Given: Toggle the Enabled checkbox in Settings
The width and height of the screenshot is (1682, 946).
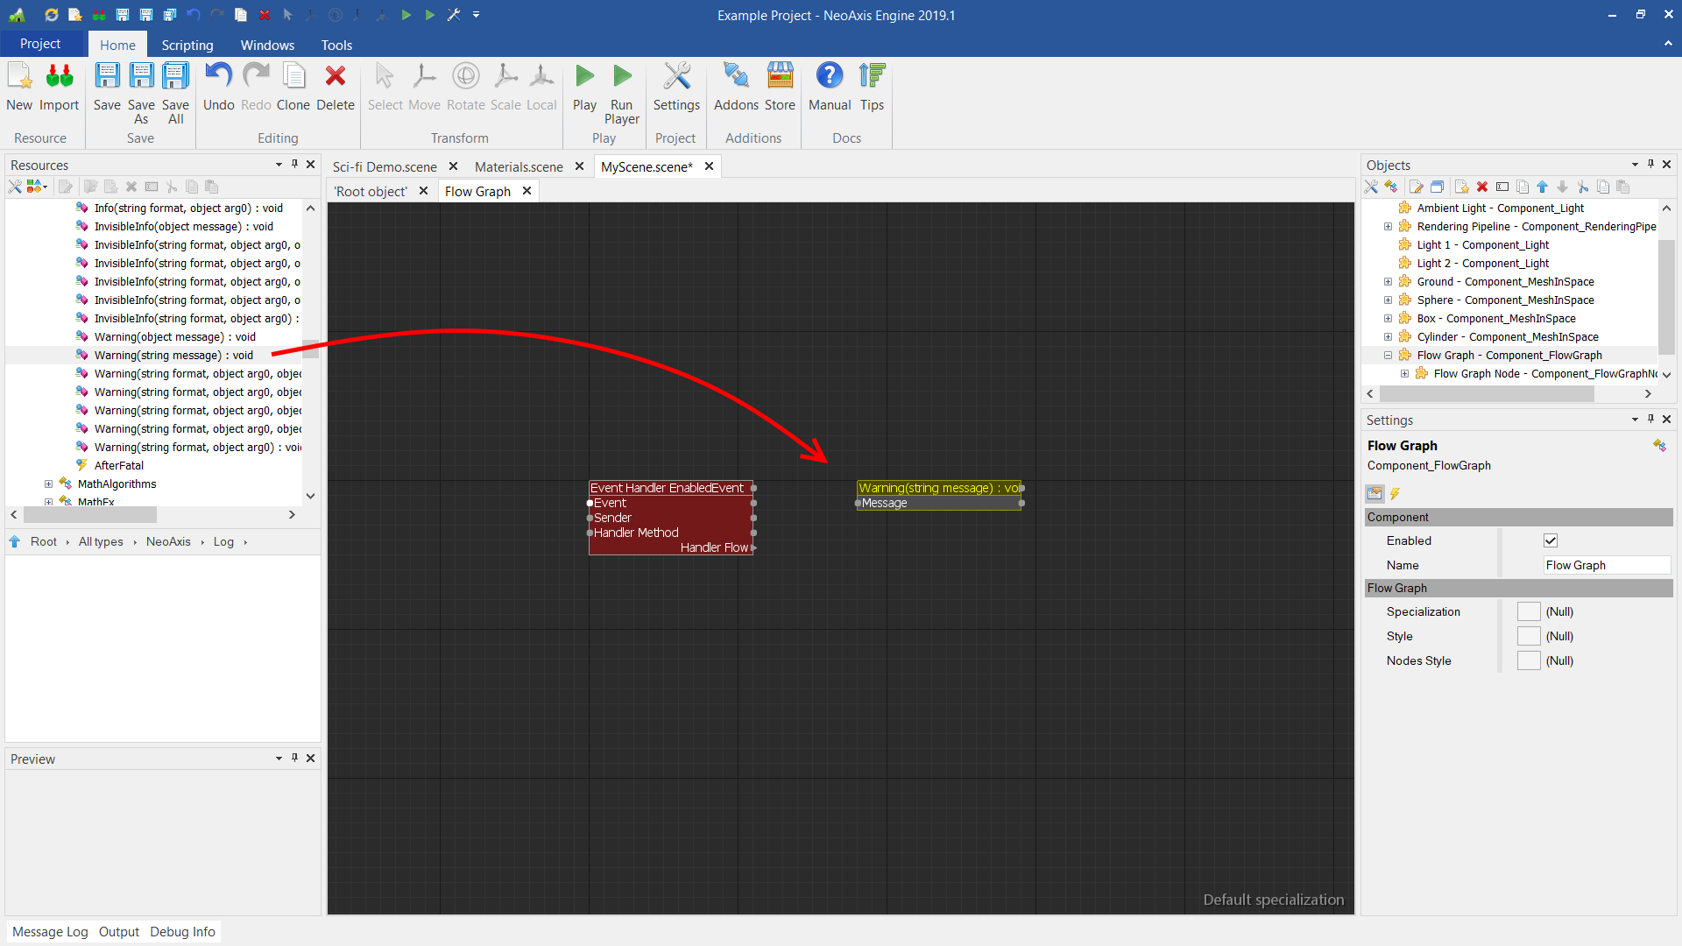Looking at the screenshot, I should [x=1551, y=540].
